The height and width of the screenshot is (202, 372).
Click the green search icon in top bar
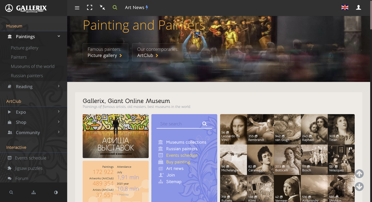click(x=115, y=8)
